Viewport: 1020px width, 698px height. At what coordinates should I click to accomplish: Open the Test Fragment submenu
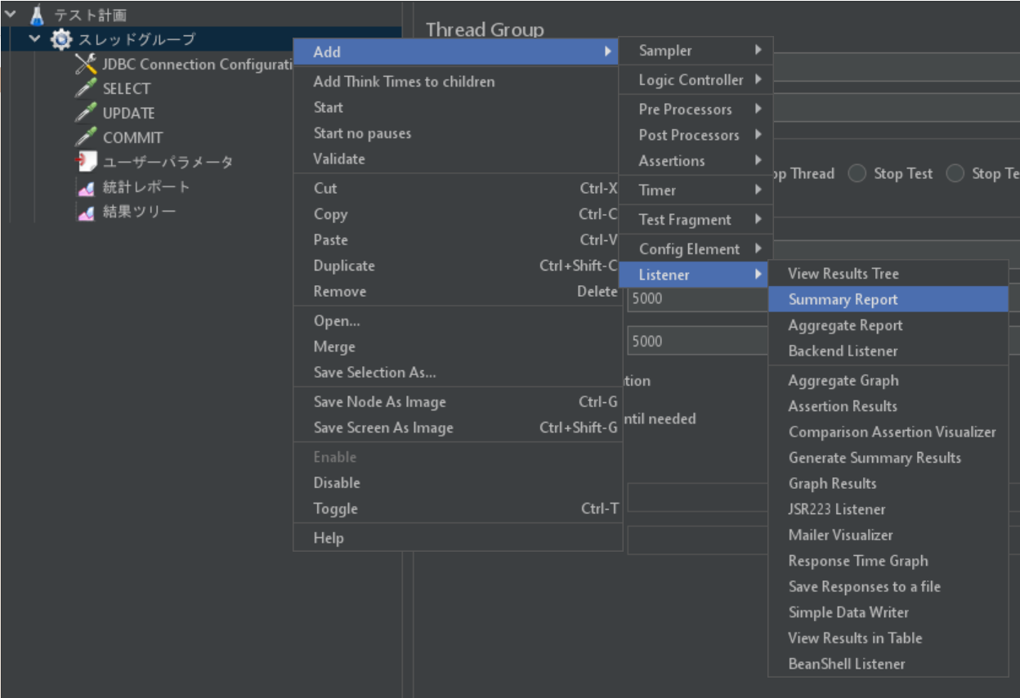coord(696,220)
